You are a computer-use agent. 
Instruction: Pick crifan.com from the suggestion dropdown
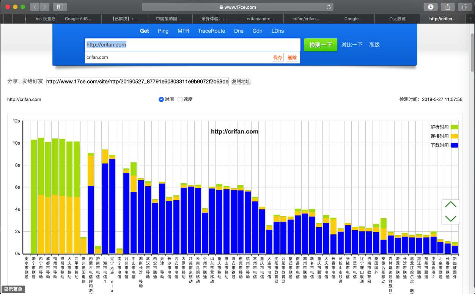point(98,57)
